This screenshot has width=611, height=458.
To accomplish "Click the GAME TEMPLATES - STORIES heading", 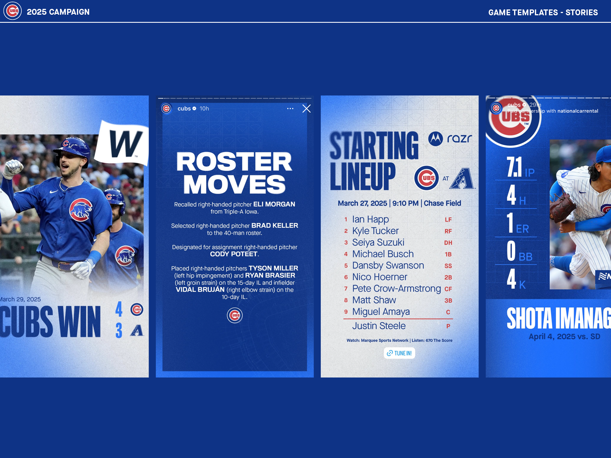I will click(x=543, y=12).
